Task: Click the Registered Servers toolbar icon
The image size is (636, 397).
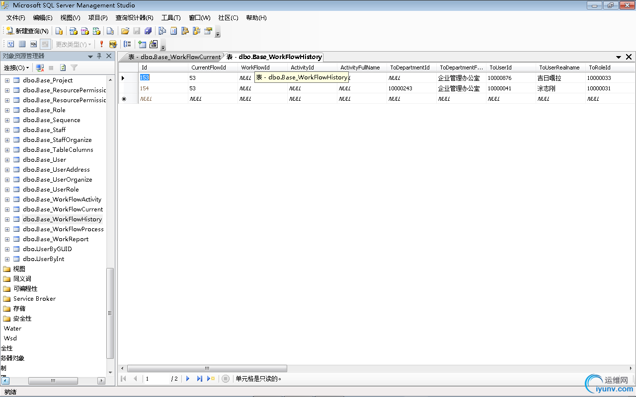Action: [x=162, y=31]
